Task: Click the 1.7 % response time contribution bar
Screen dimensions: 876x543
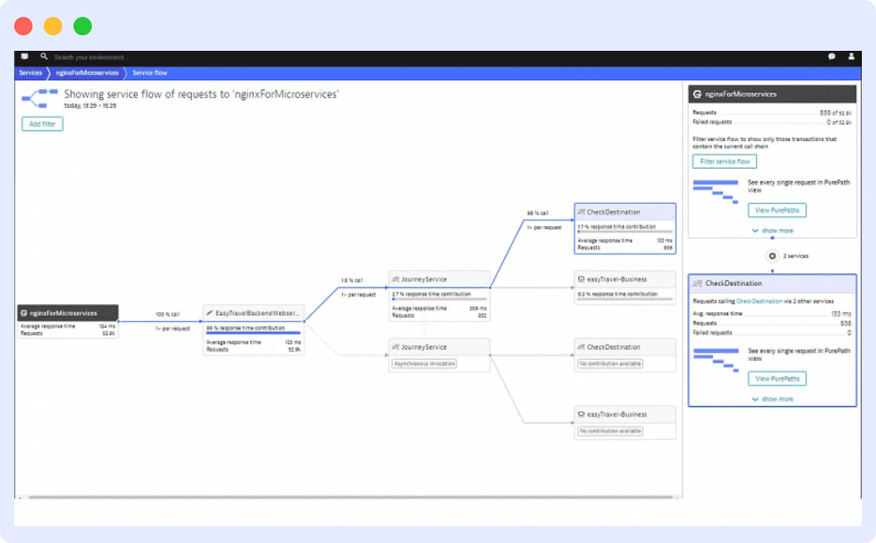Action: click(625, 232)
